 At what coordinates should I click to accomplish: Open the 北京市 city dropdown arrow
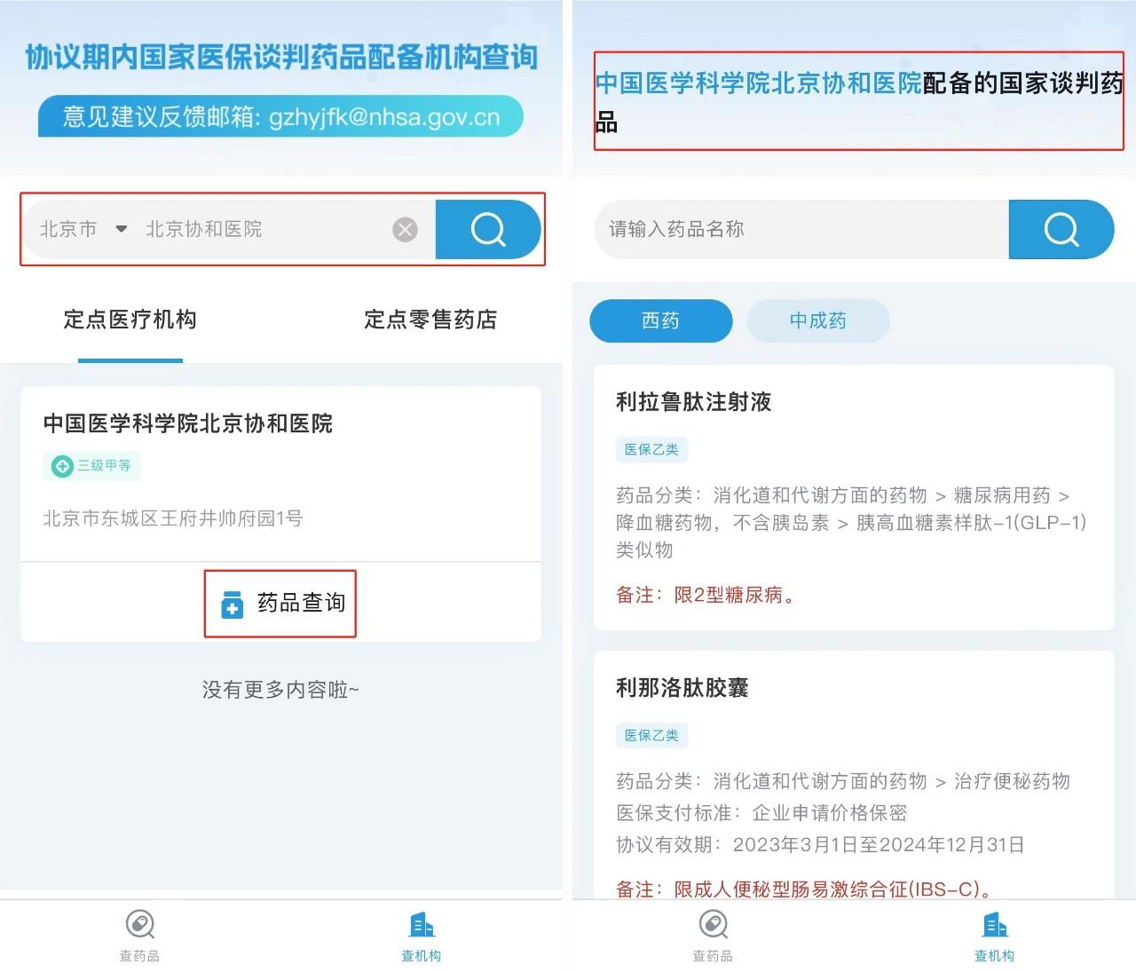point(122,229)
